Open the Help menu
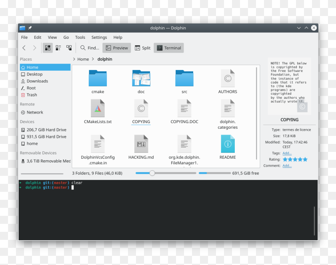This screenshot has width=336, height=265. pyautogui.click(x=118, y=37)
